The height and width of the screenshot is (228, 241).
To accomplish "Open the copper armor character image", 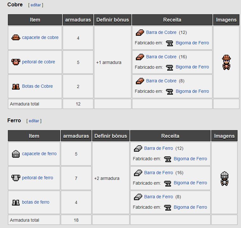I will 226,62.
